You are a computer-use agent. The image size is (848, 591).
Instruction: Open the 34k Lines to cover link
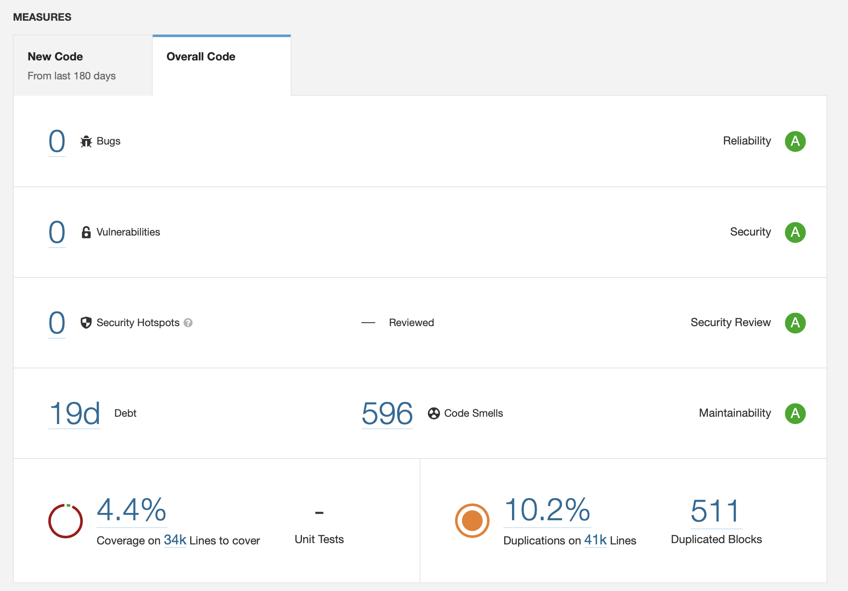tap(175, 540)
